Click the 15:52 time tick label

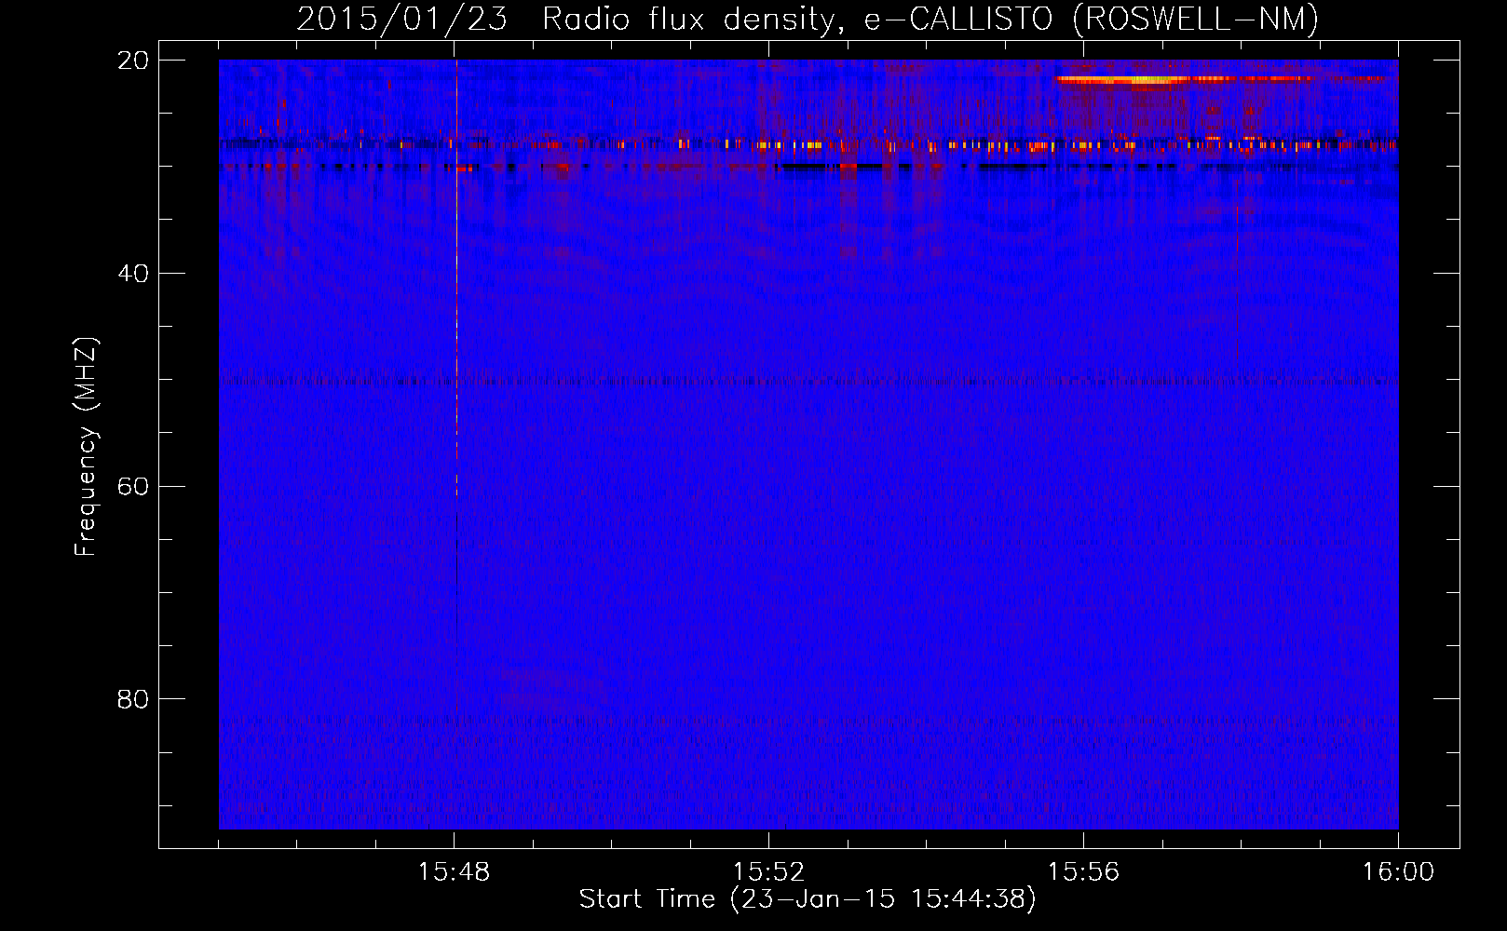[768, 872]
